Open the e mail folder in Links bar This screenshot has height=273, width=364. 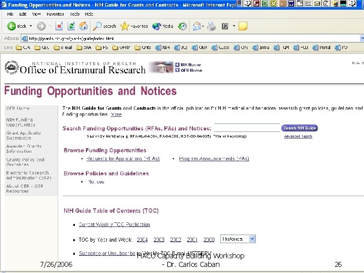[x=63, y=48]
